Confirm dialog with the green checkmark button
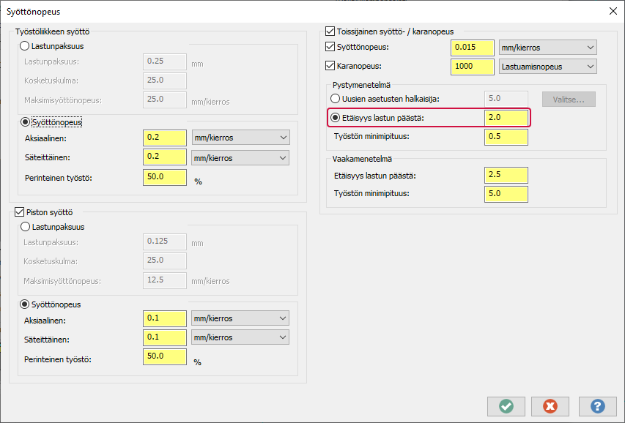 pos(506,406)
